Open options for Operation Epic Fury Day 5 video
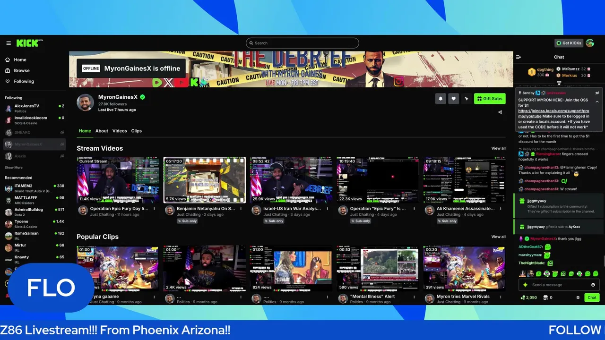This screenshot has width=605, height=340. [x=154, y=208]
